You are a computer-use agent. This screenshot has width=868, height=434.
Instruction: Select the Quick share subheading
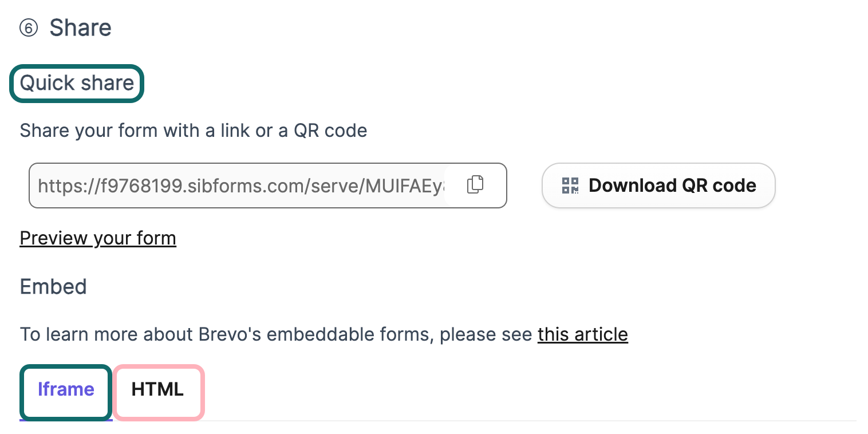(x=77, y=83)
